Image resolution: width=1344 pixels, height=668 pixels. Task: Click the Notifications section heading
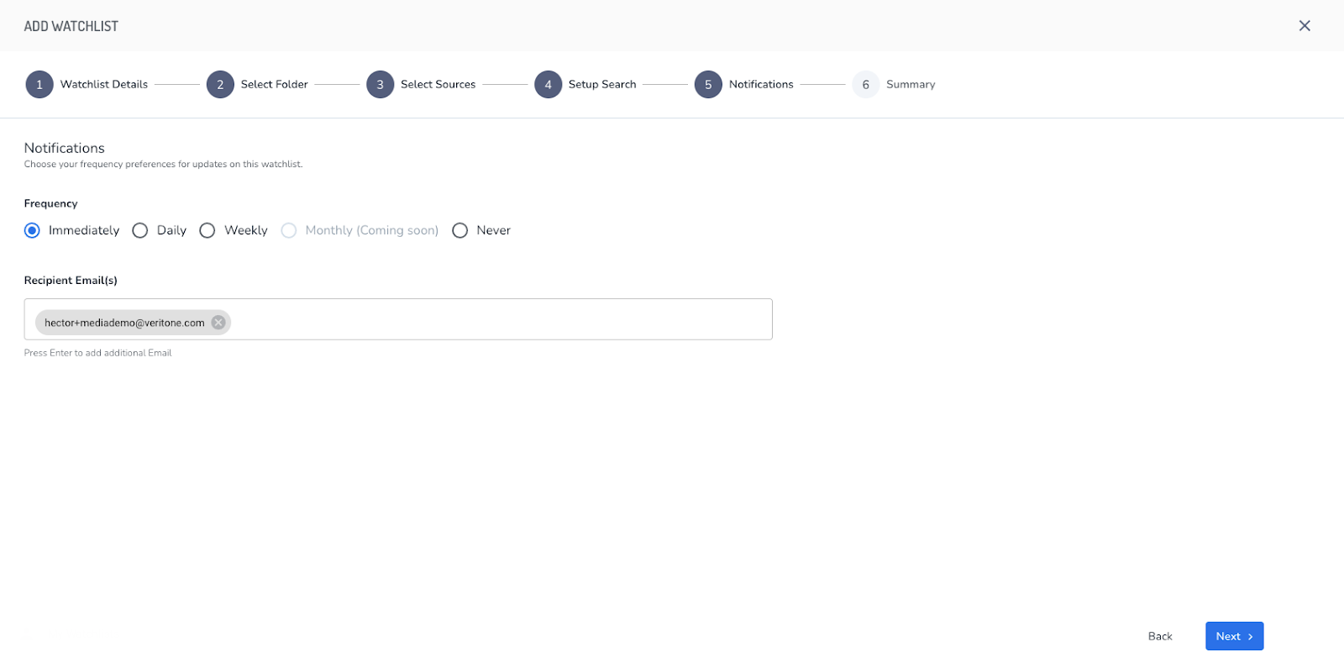point(65,148)
